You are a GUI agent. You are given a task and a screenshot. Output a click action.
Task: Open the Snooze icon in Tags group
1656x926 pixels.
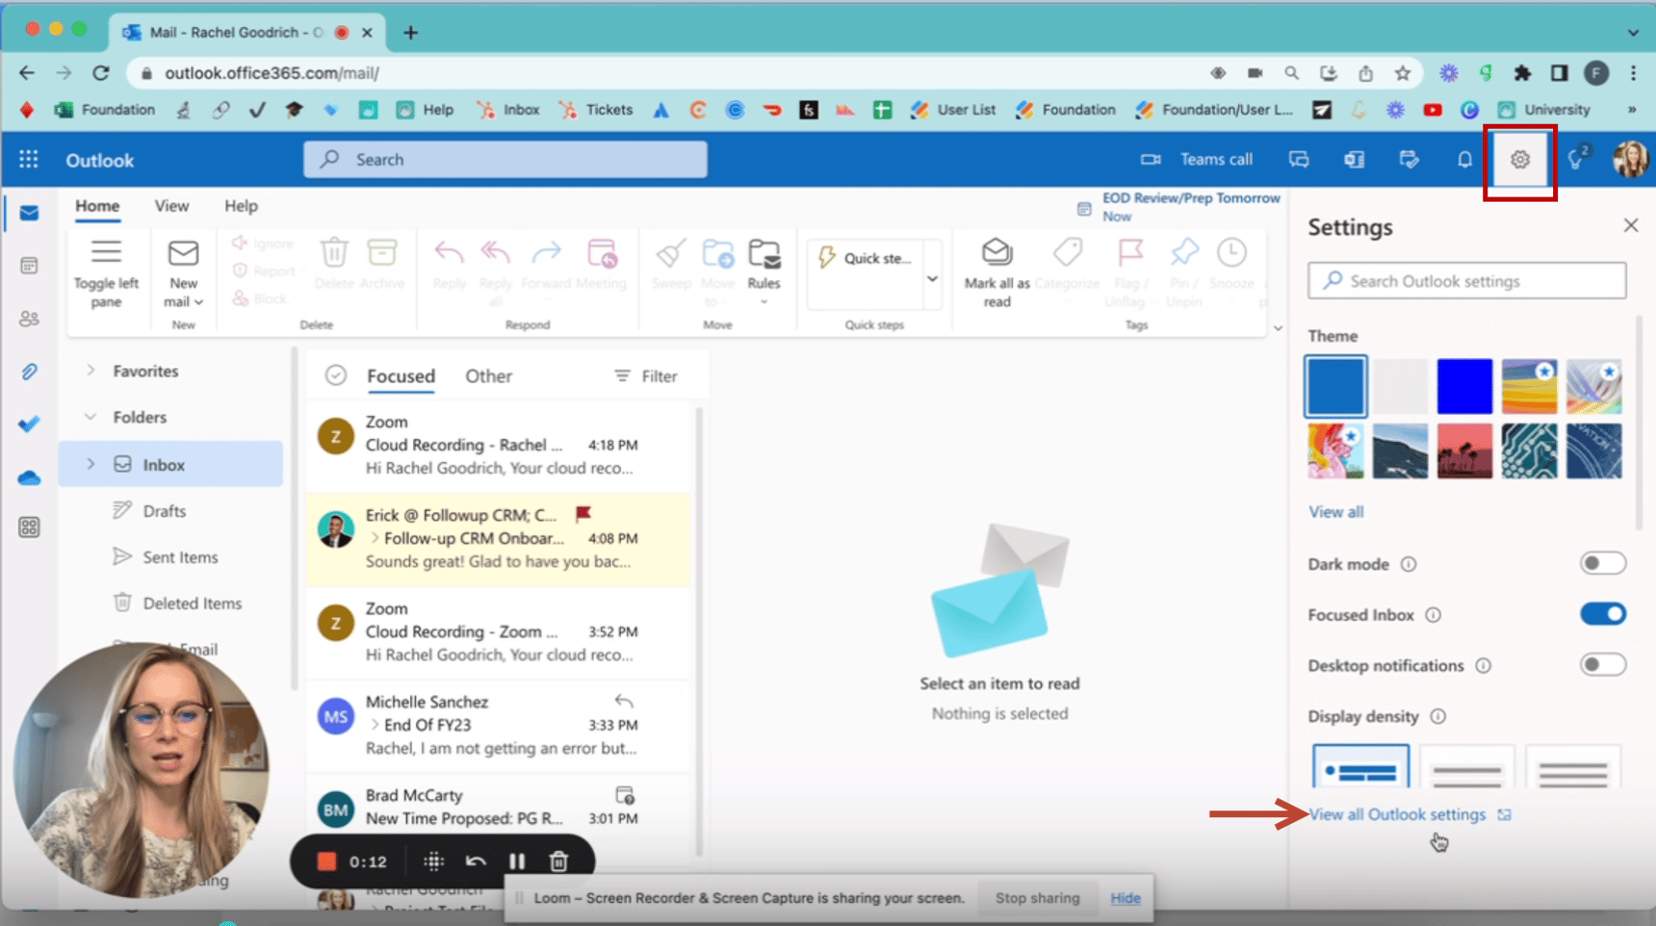click(1231, 255)
